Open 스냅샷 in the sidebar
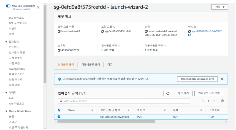Viewport: 236px width, 130px height. 13,122
